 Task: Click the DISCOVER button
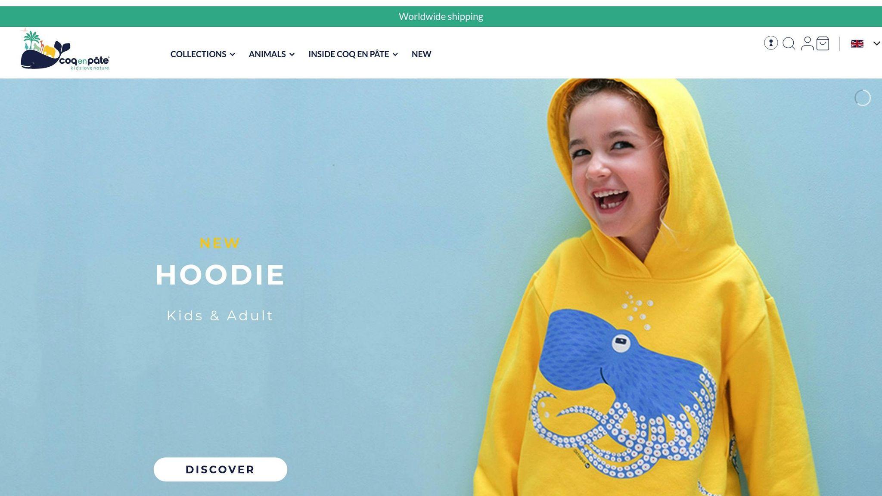220,469
